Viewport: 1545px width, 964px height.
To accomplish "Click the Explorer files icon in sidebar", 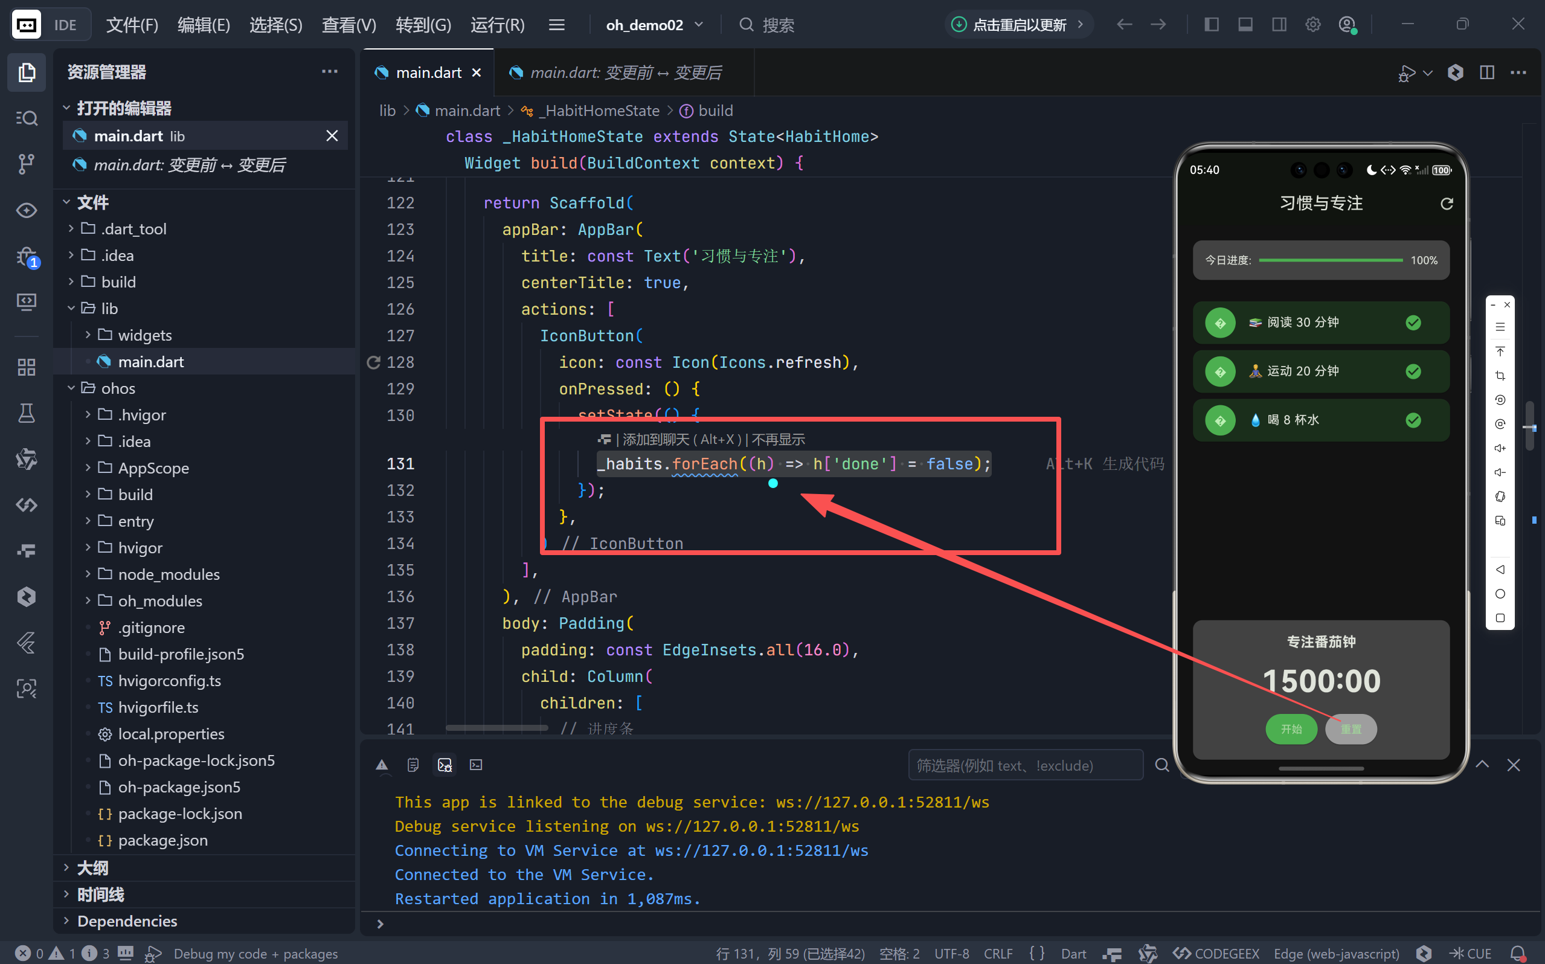I will click(26, 72).
